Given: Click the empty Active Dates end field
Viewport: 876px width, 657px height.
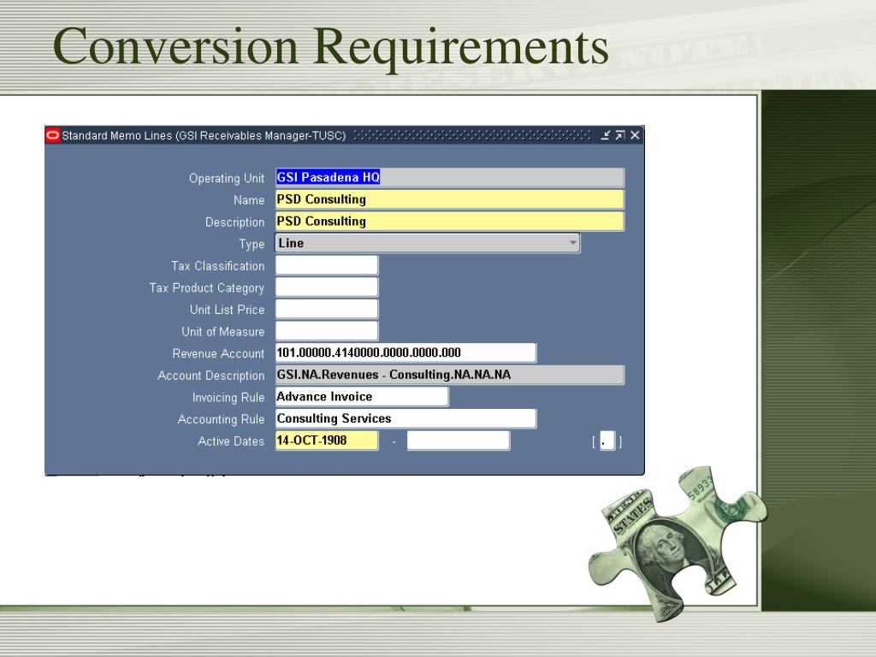Looking at the screenshot, I should [459, 441].
